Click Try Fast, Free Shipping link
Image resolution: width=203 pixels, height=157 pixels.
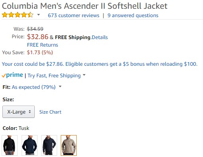point(54,76)
